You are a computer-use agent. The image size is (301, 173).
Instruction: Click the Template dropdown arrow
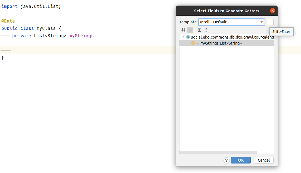(x=262, y=22)
